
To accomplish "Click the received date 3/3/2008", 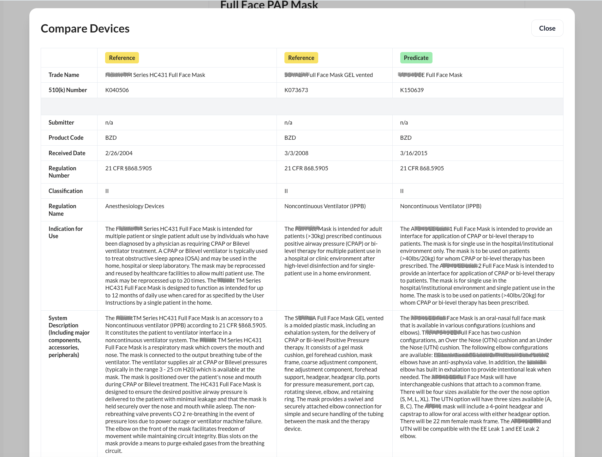I will [x=296, y=153].
